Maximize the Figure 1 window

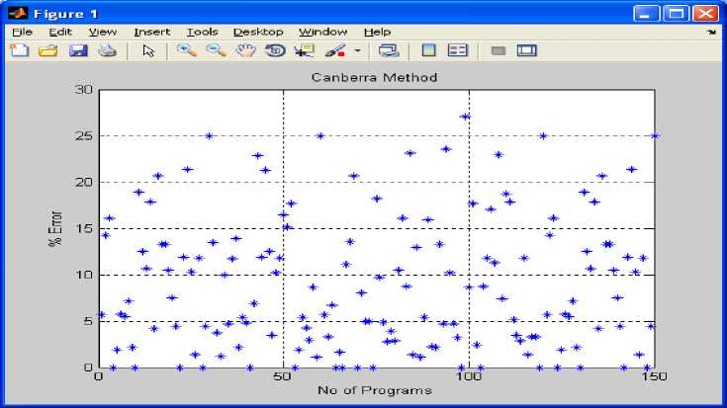tap(676, 14)
